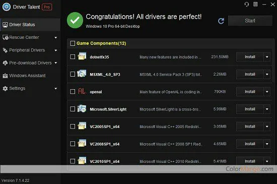This screenshot has width=277, height=184.
Task: Click the VC2005SP1_x64 package icon
Action: point(82,126)
